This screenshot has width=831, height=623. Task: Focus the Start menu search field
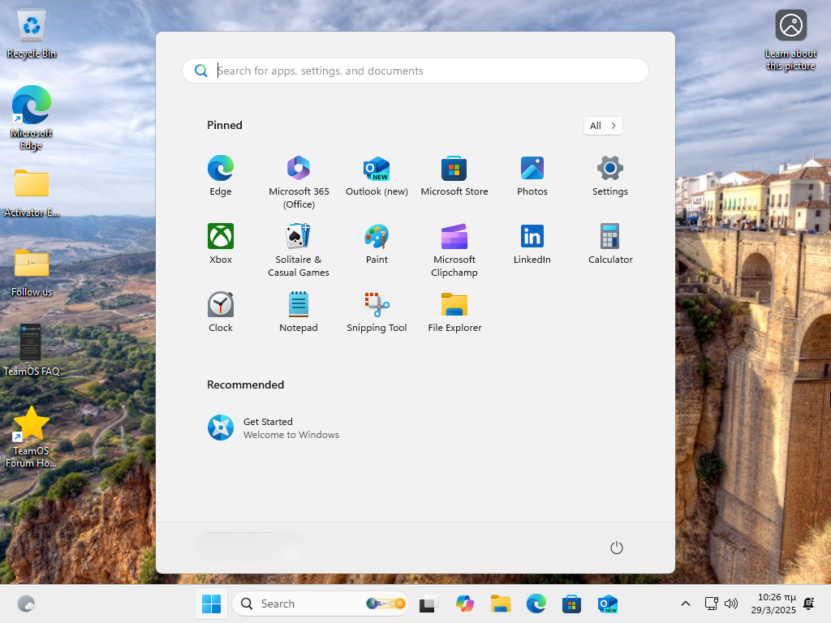point(415,71)
